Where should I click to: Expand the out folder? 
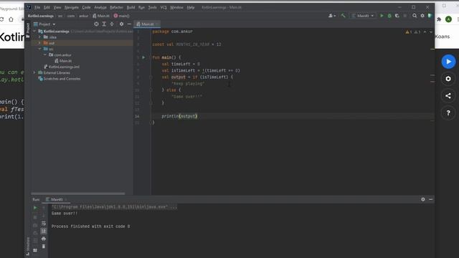(40, 43)
